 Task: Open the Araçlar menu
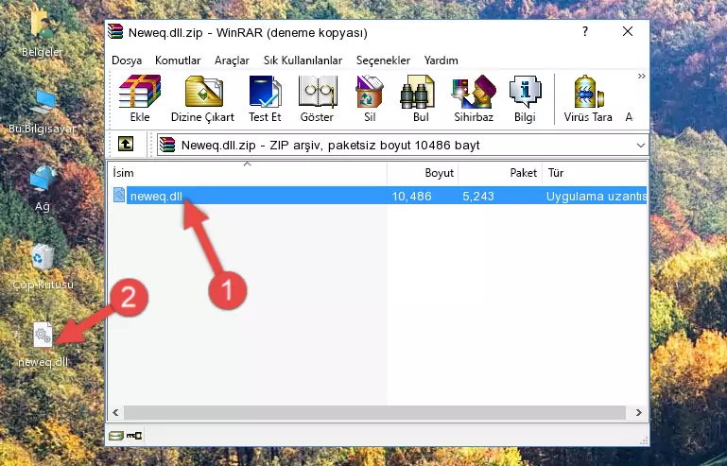(232, 60)
